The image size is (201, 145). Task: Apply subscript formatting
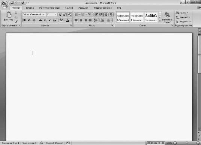click(x=45, y=20)
